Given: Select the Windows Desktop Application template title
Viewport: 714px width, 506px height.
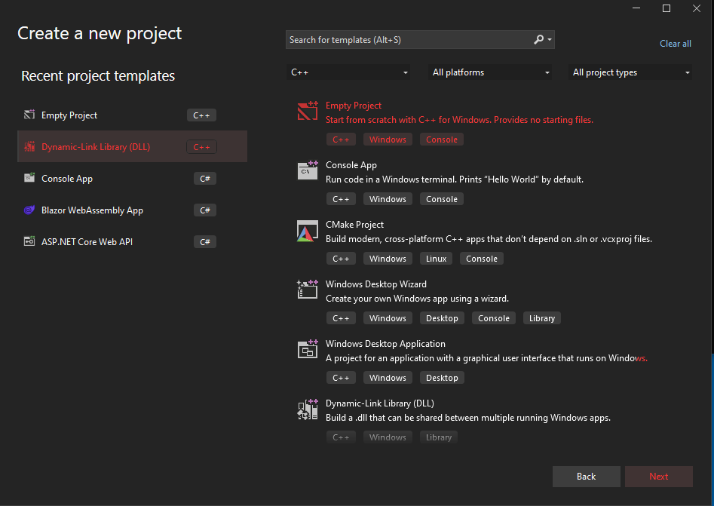Looking at the screenshot, I should point(385,344).
